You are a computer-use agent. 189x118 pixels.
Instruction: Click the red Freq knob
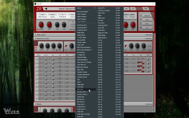coord(126,25)
